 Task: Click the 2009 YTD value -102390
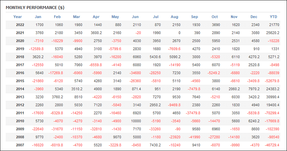click(273, 129)
